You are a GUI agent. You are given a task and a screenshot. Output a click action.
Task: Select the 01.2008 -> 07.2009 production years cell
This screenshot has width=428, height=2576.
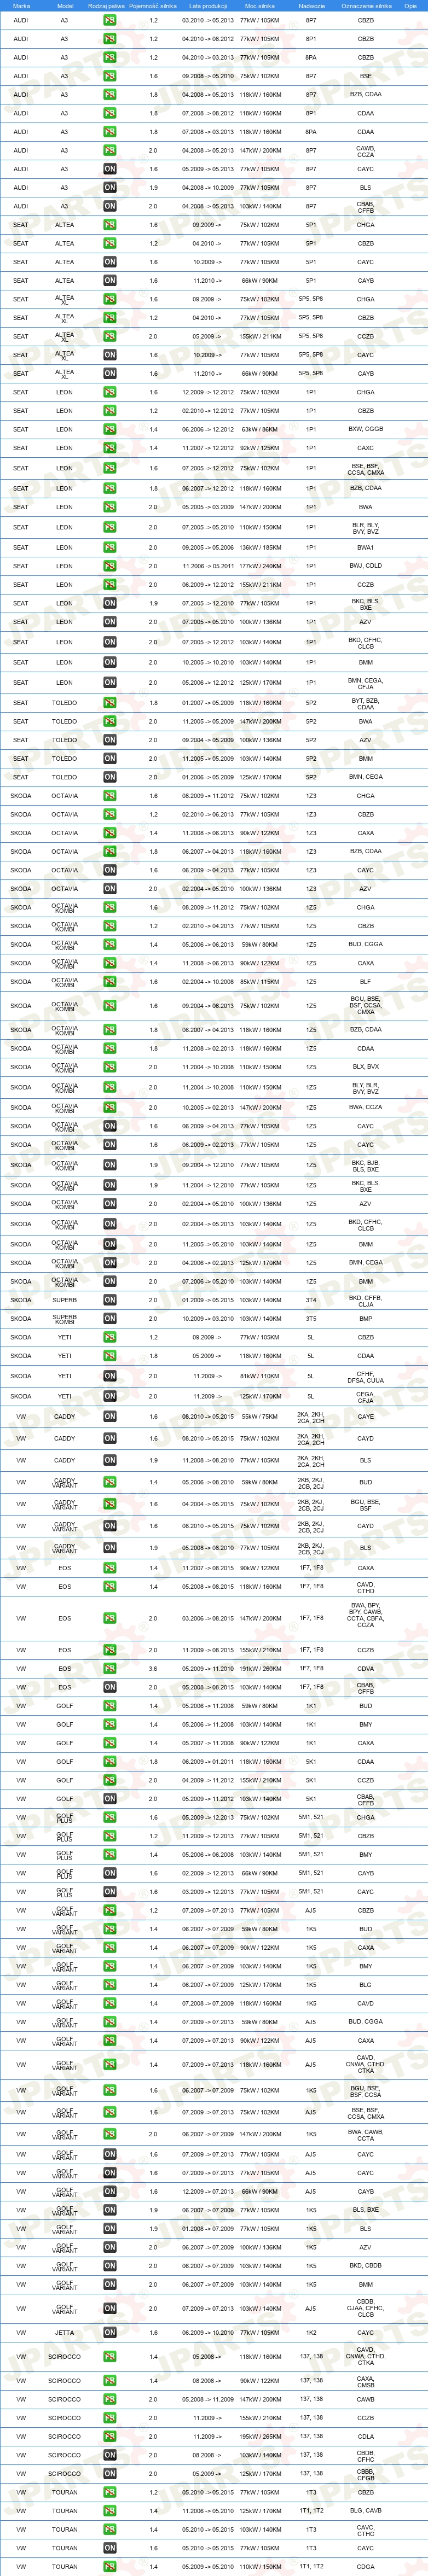click(x=208, y=2229)
